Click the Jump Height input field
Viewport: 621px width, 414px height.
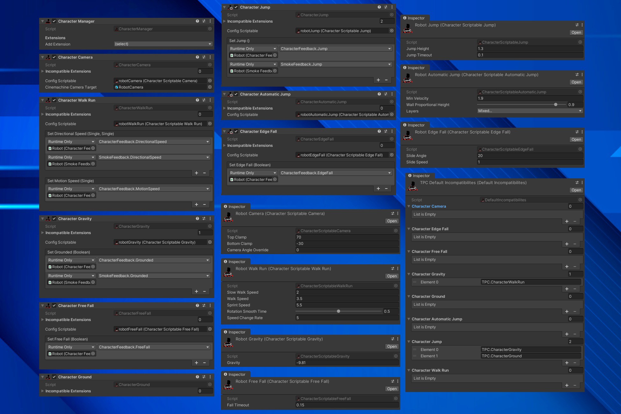pyautogui.click(x=530, y=49)
